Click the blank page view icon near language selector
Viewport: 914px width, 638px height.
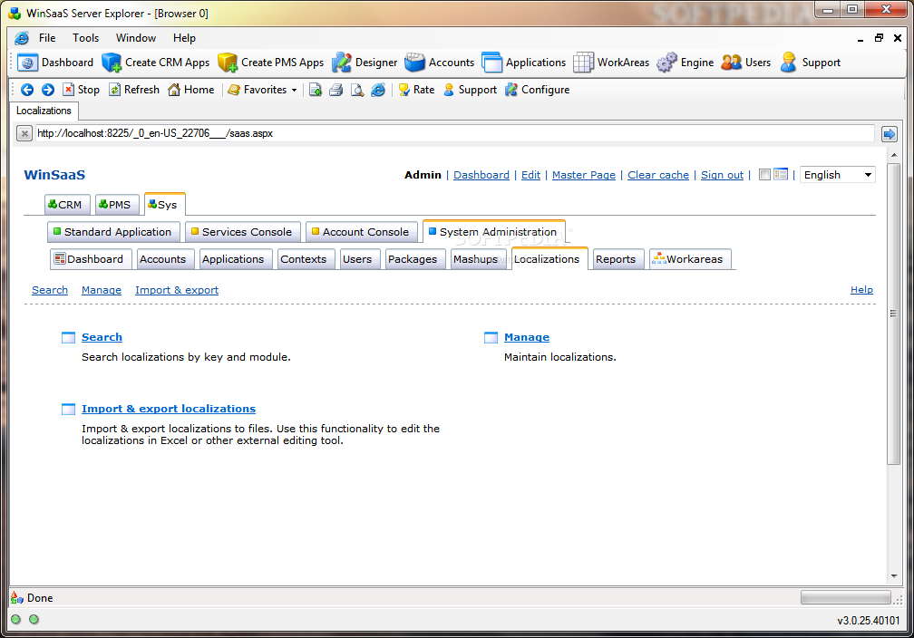764,174
